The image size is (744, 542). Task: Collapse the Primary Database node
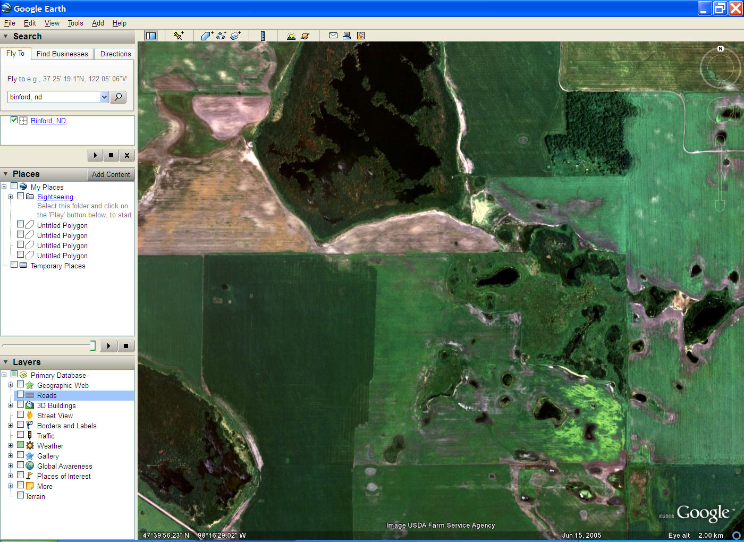click(x=4, y=375)
